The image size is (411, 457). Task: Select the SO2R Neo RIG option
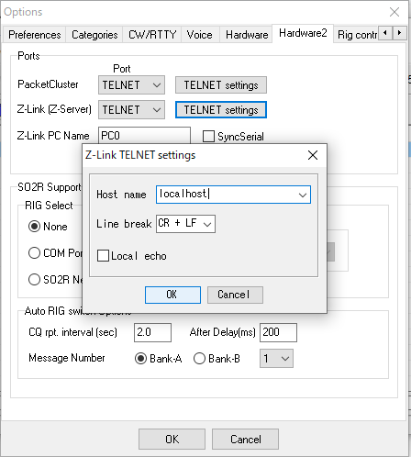tap(34, 279)
